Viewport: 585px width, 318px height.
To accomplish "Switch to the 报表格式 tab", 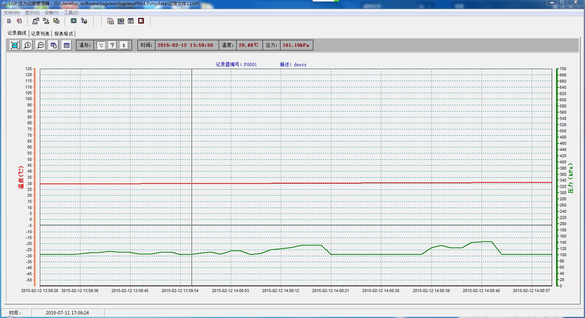I will coord(64,34).
